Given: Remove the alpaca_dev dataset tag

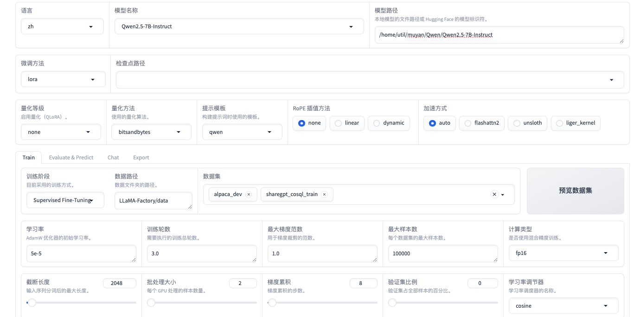Looking at the screenshot, I should tap(249, 195).
